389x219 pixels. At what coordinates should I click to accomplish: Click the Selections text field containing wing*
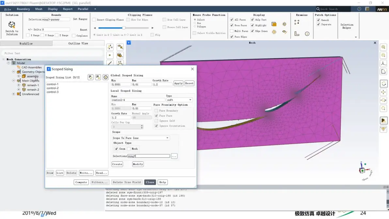coord(148,156)
